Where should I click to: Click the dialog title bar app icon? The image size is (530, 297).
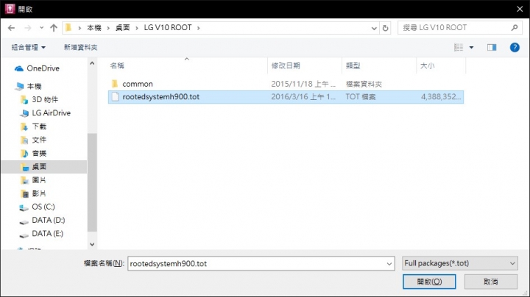click(10, 9)
